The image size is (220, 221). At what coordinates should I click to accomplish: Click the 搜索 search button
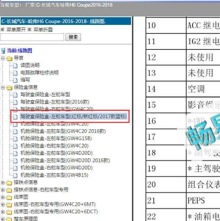[73, 37]
